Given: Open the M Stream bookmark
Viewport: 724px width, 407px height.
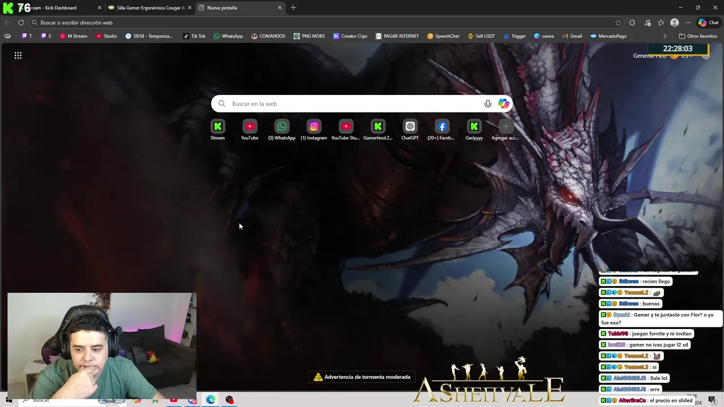Looking at the screenshot, I should (74, 36).
